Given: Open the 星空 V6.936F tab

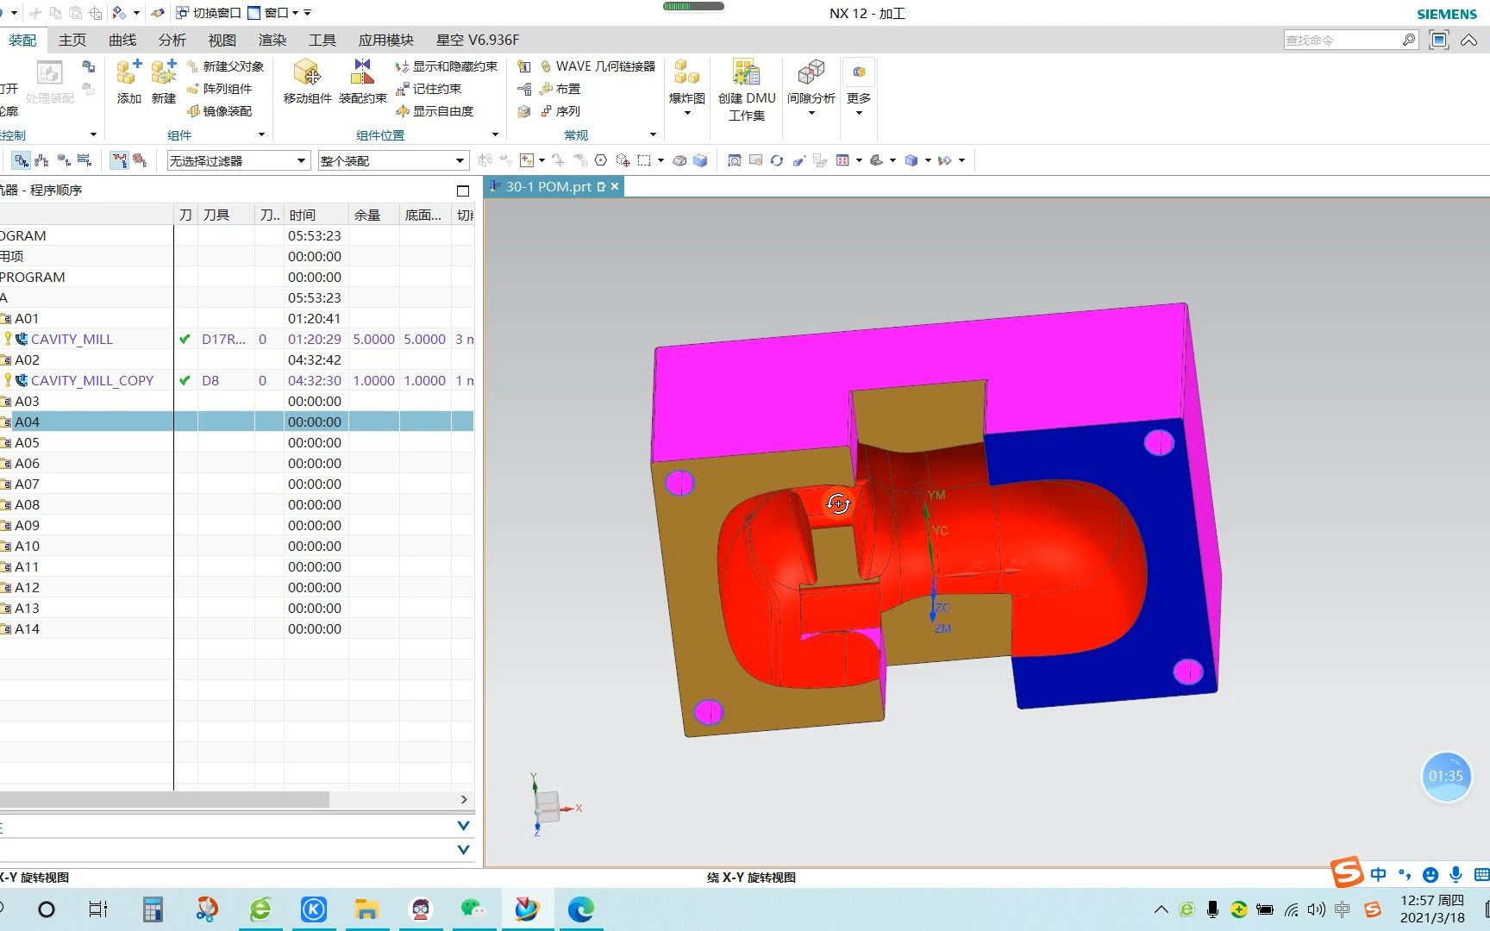Looking at the screenshot, I should (x=478, y=40).
